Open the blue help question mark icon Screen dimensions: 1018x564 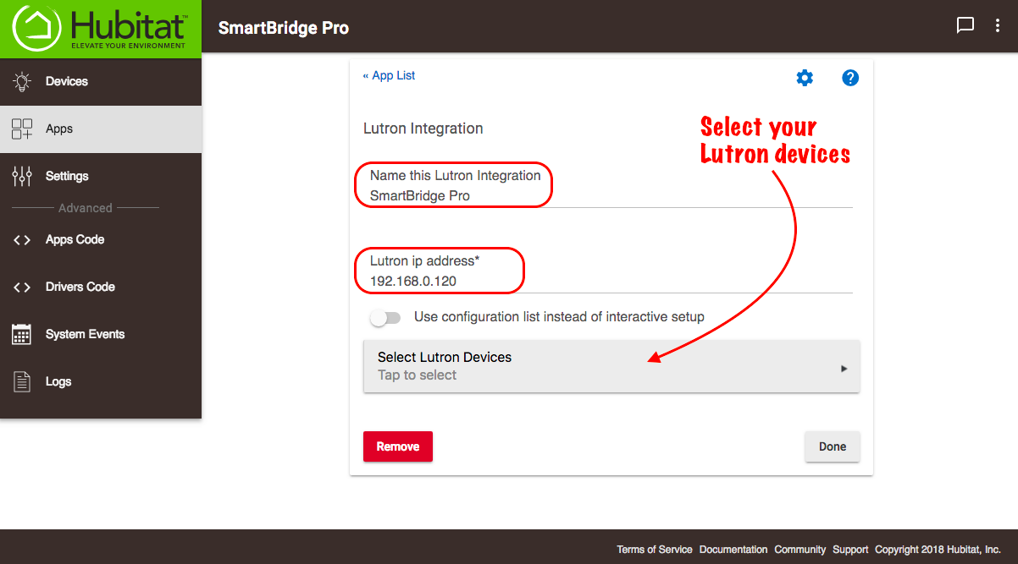click(850, 78)
